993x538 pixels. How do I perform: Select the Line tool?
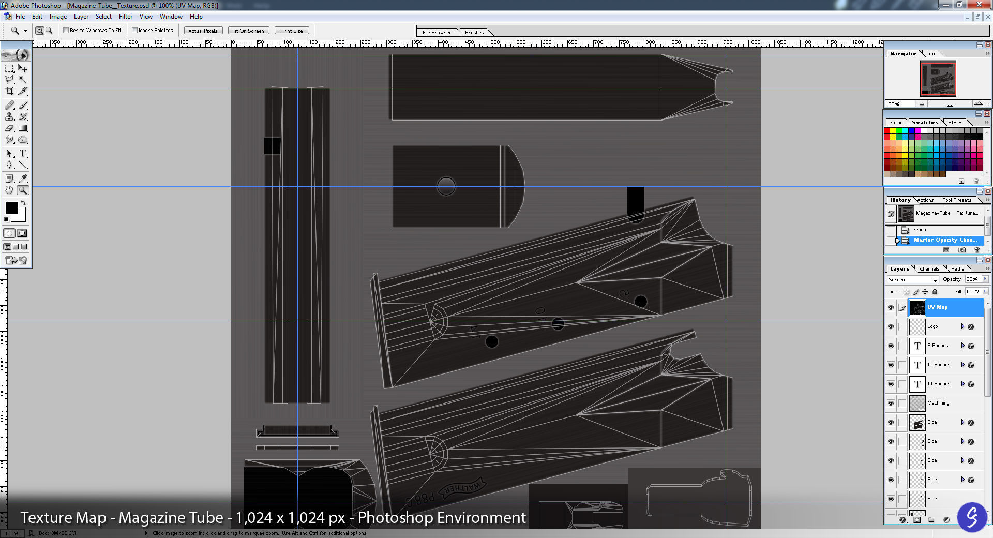point(23,165)
